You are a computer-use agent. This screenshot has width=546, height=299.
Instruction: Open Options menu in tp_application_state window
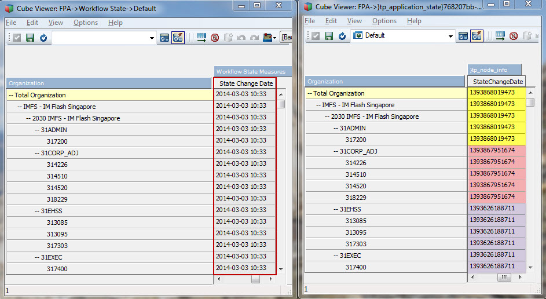[x=384, y=21]
